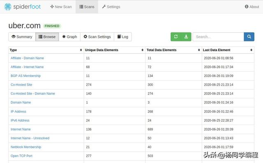Screen dimensions: 263x163
Task: Select timestamp 2020-06-26 01:17:34
Action: pos(219,67)
